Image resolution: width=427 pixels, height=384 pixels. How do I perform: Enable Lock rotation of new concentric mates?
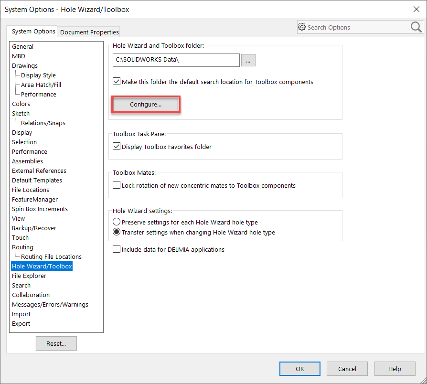pyautogui.click(x=117, y=185)
